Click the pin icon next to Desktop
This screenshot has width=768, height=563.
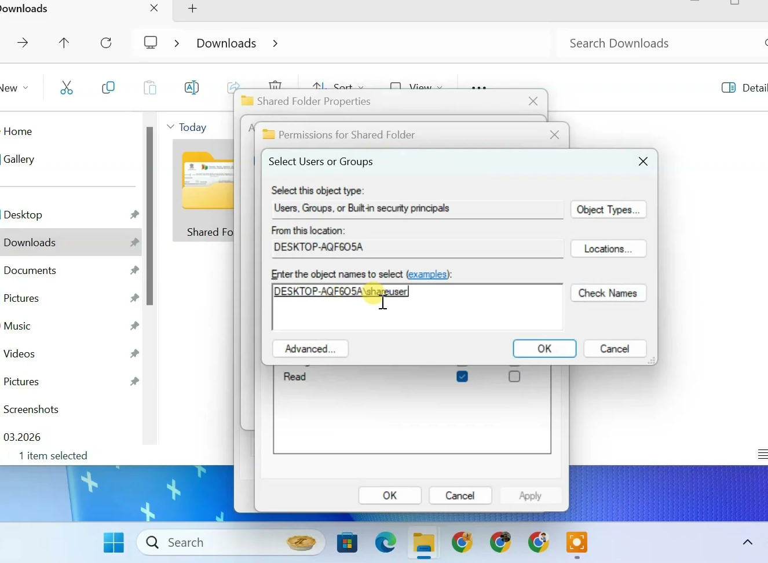(134, 215)
